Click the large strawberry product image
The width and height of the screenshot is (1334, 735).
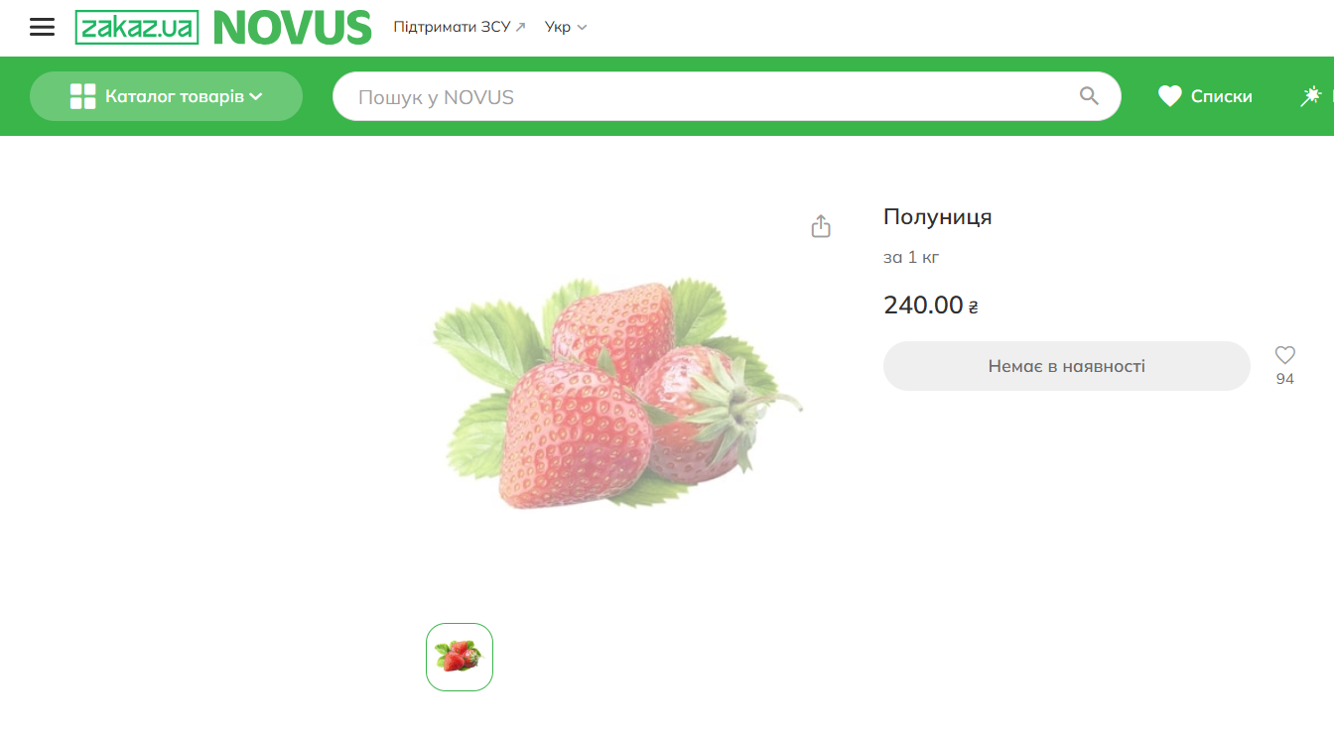pos(617,395)
